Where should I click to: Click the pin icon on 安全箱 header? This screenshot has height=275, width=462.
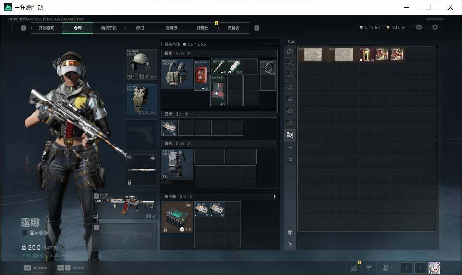[274, 197]
